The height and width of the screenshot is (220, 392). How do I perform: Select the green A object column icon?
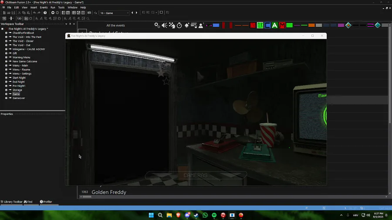coord(275,25)
